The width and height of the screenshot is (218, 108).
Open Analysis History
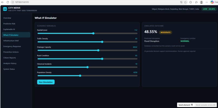tap(10, 63)
